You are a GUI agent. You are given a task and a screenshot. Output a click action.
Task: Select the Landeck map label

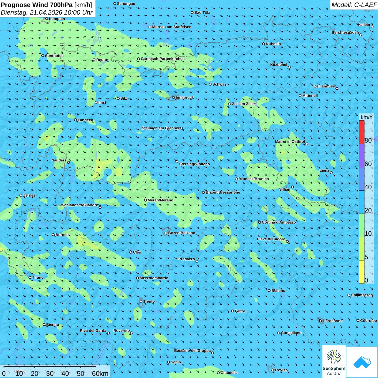[x=85, y=120]
